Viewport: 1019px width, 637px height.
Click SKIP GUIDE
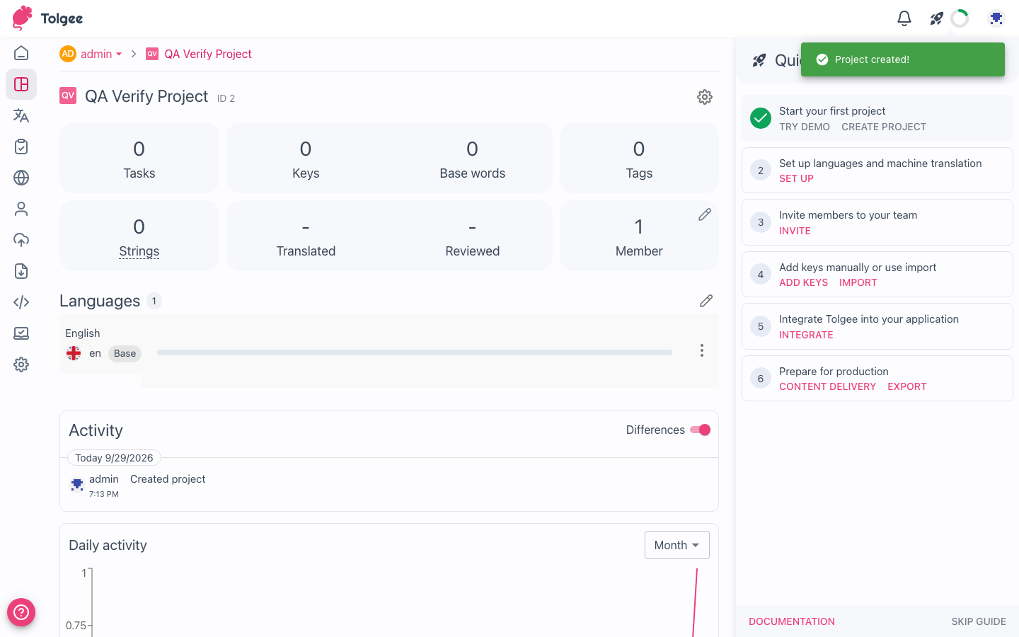979,621
